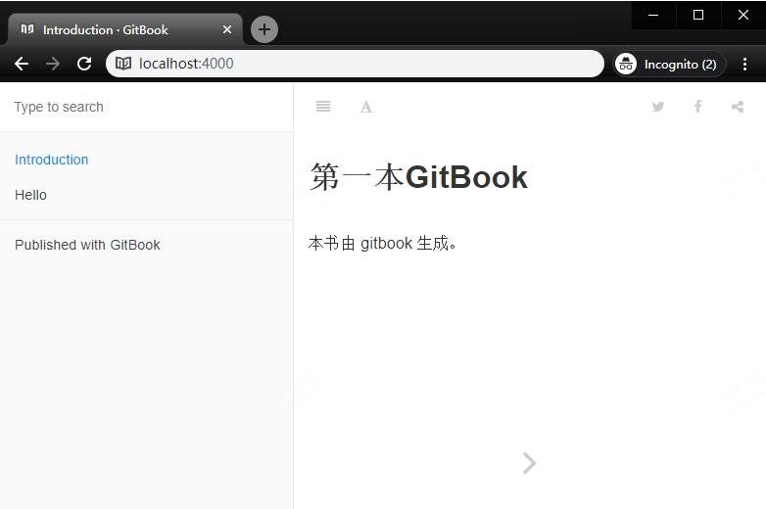Share page on Twitter
This screenshot has height=509, width=766.
[x=658, y=107]
